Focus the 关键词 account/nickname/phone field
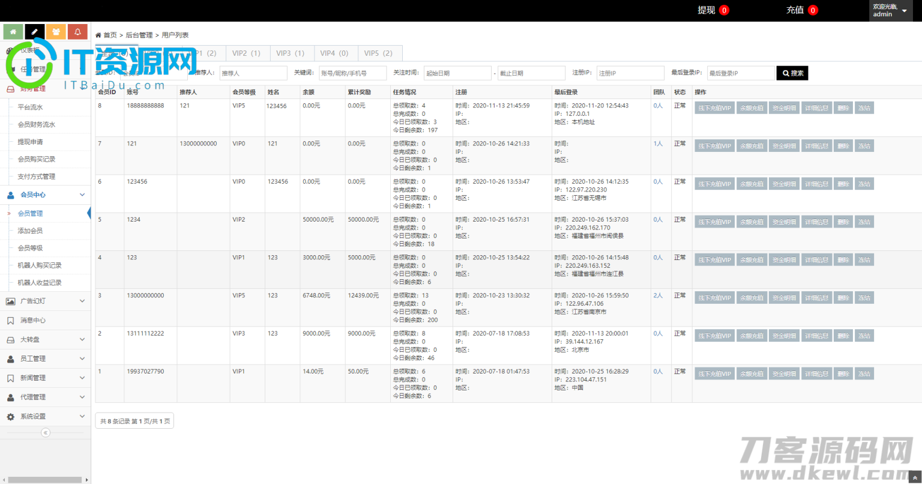922x484 pixels. click(x=352, y=73)
